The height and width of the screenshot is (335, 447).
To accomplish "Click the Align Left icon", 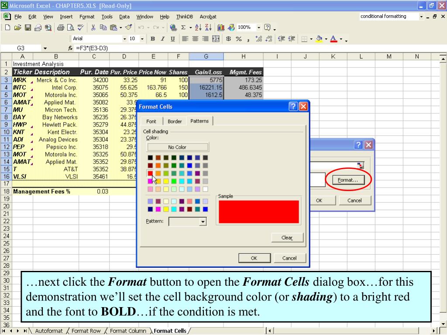I will click(185, 39).
